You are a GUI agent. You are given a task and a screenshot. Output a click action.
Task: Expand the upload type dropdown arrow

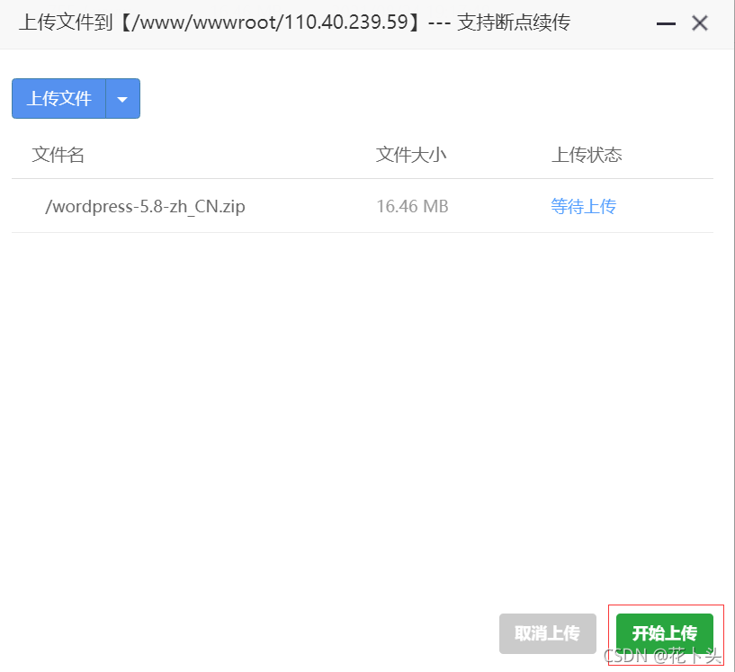click(x=123, y=98)
